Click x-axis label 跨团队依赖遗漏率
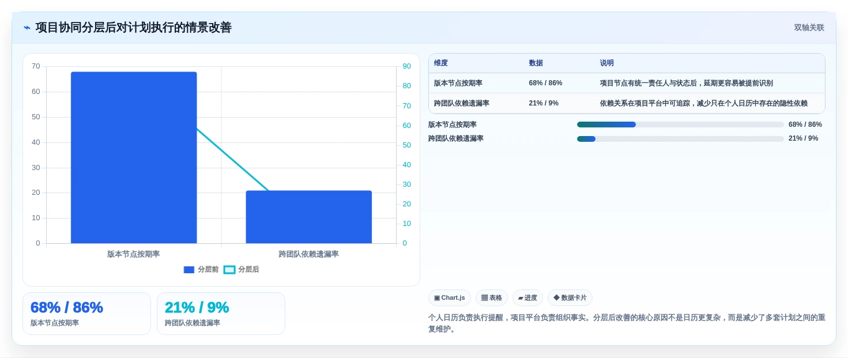 point(309,254)
